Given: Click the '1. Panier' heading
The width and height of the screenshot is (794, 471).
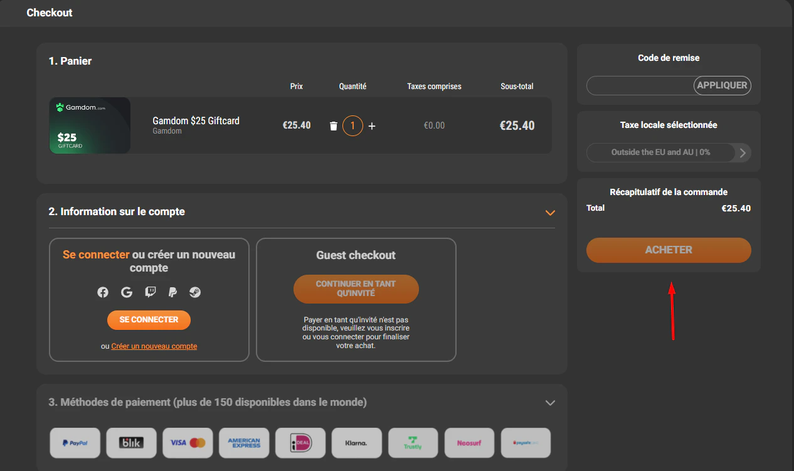Looking at the screenshot, I should [x=70, y=61].
